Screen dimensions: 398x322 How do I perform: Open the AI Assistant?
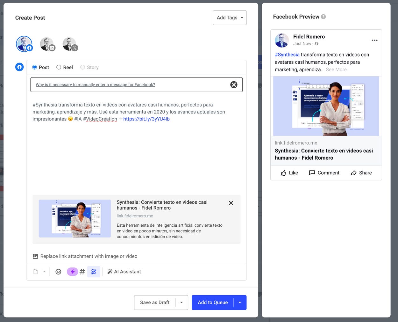coord(124,272)
